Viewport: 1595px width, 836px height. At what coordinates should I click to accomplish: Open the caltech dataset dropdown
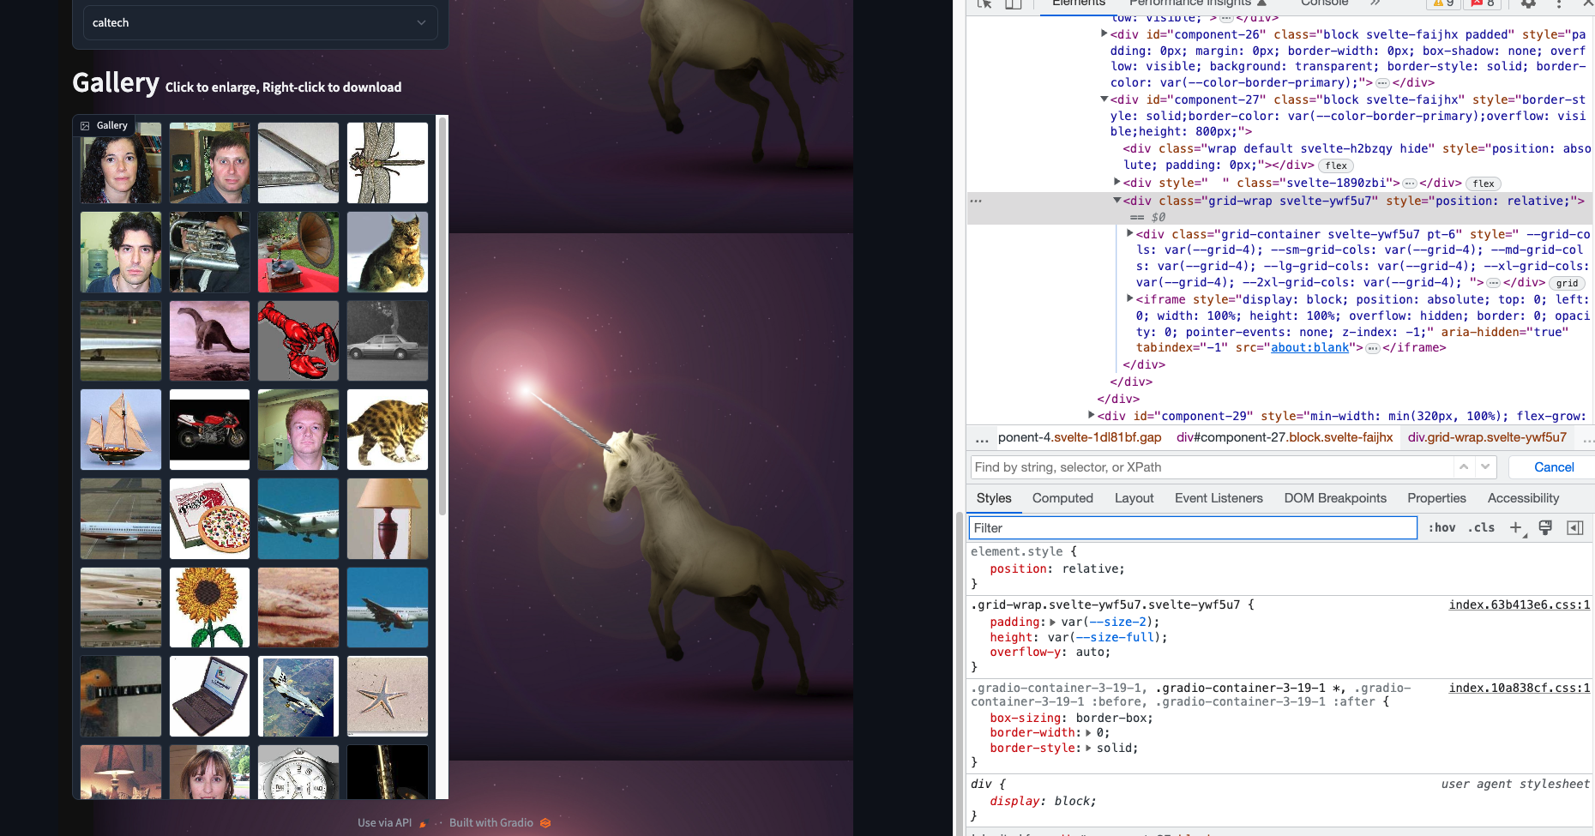point(260,23)
